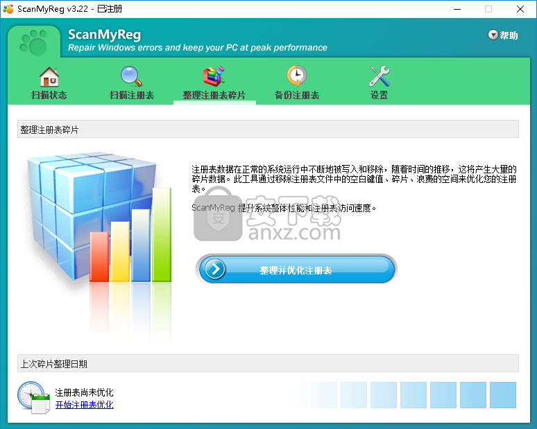Click the 帮助 dropdown arrow icon
This screenshot has width=537, height=429.
coord(493,35)
